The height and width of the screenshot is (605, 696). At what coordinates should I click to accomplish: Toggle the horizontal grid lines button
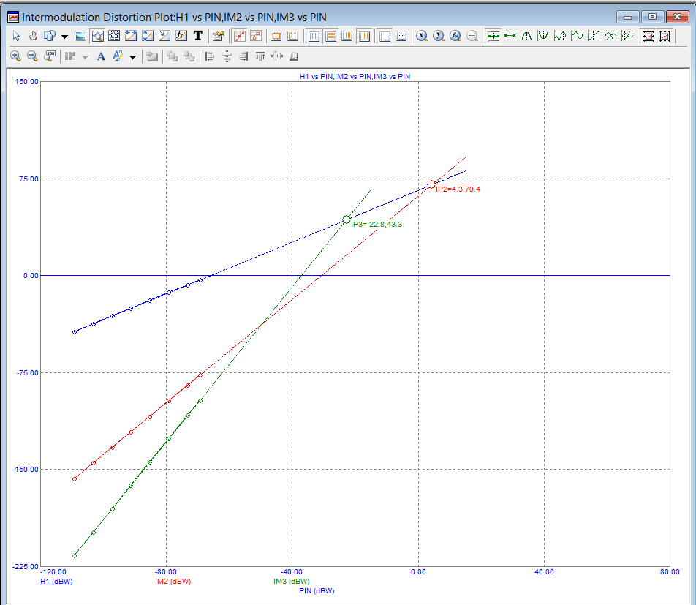330,36
